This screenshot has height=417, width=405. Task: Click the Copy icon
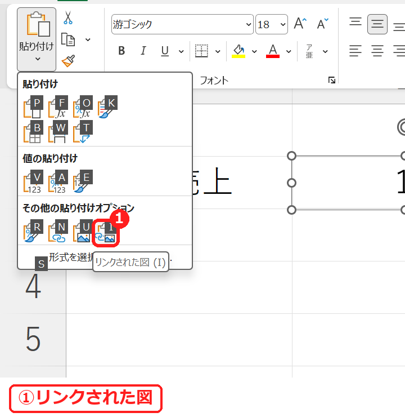click(x=68, y=39)
